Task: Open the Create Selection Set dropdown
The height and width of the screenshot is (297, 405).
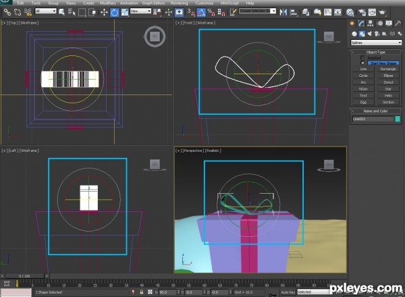Action: pyautogui.click(x=257, y=11)
